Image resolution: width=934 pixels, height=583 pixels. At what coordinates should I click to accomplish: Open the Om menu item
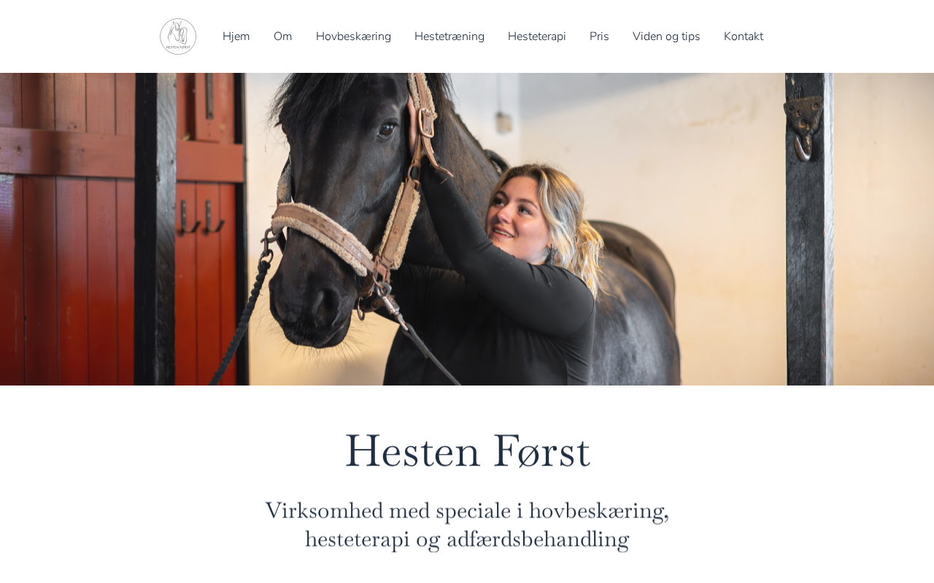[x=282, y=36]
